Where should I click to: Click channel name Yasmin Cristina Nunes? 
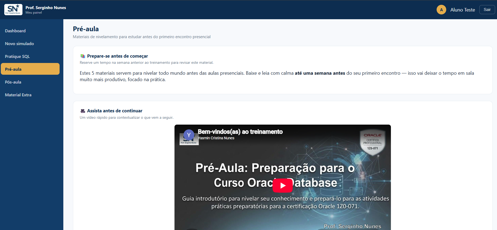tap(216, 138)
